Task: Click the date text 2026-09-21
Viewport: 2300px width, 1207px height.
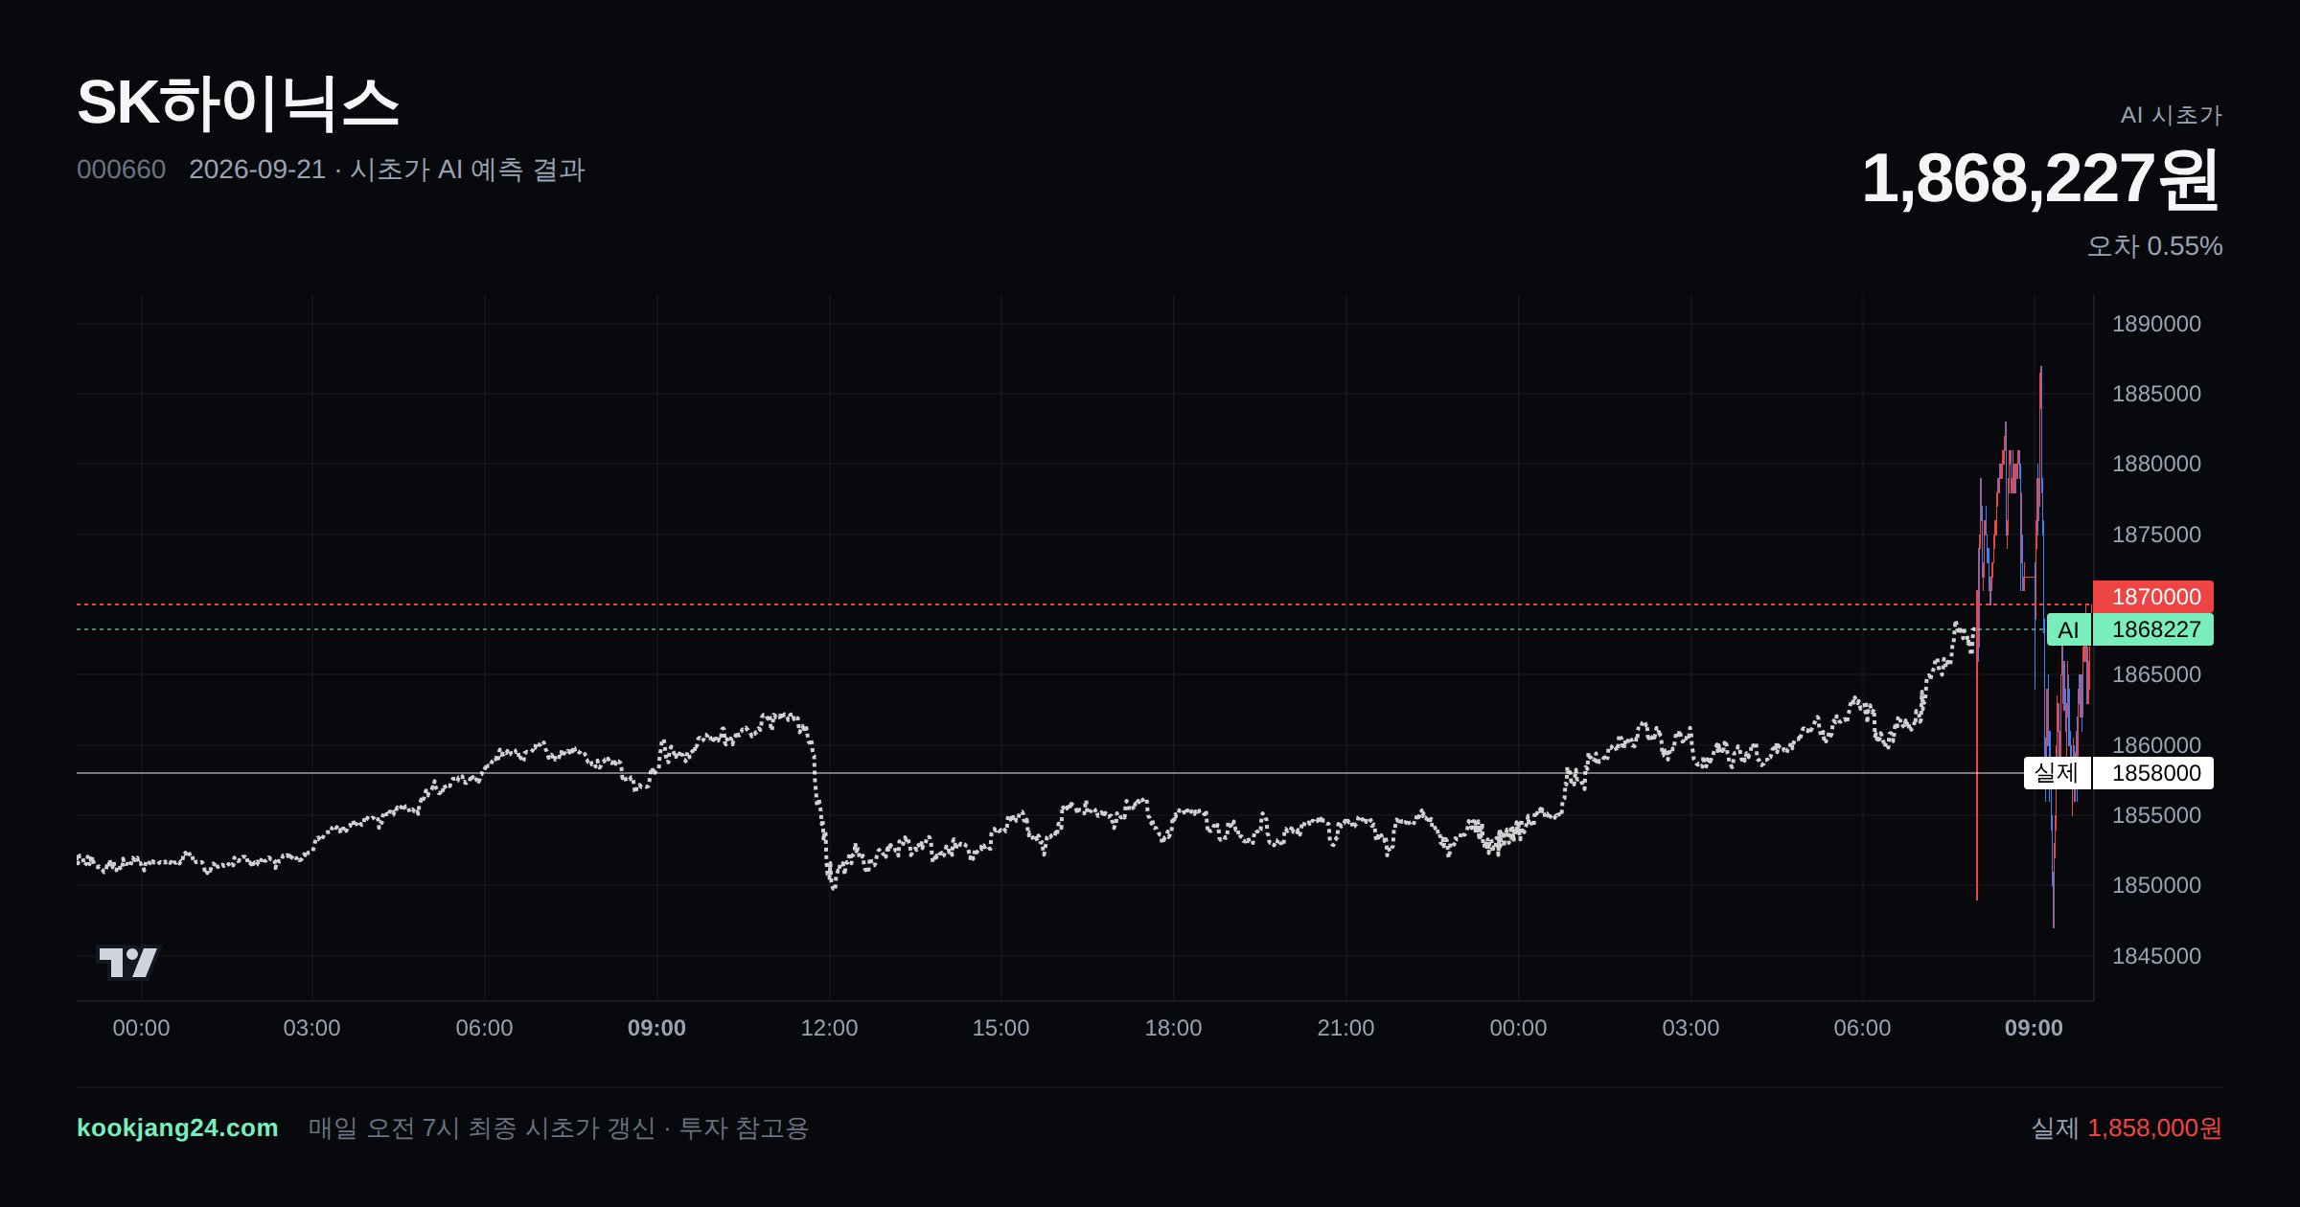Action: click(x=257, y=170)
